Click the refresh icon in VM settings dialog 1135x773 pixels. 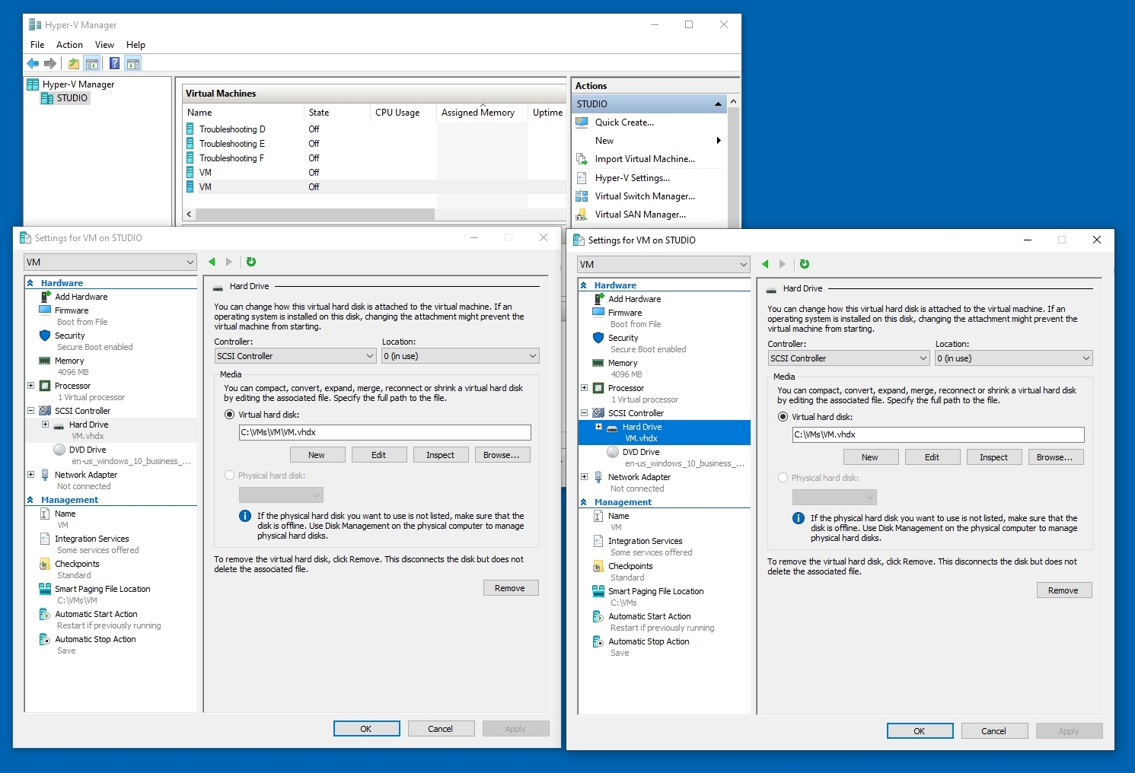(251, 262)
